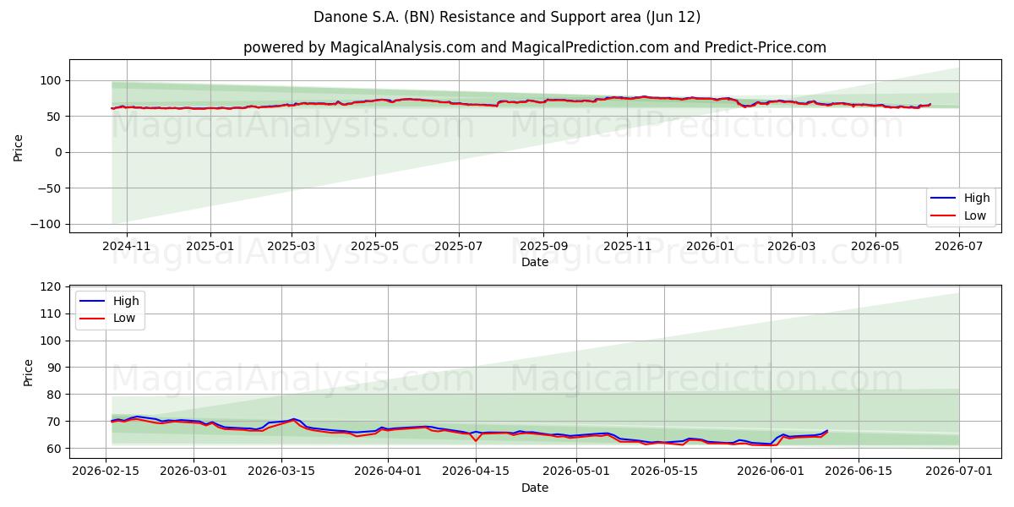
Task: Click the '2025-07' date tick on upper chart
Action: [x=459, y=245]
